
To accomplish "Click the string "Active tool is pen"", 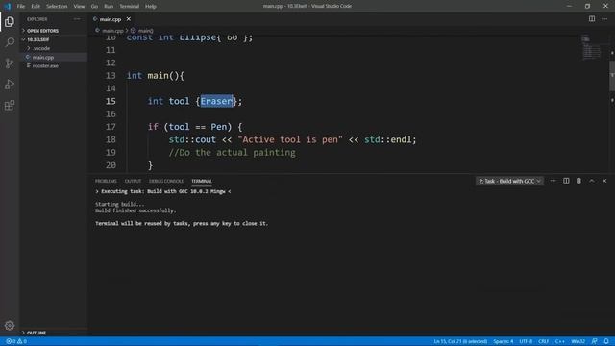I will tap(290, 139).
